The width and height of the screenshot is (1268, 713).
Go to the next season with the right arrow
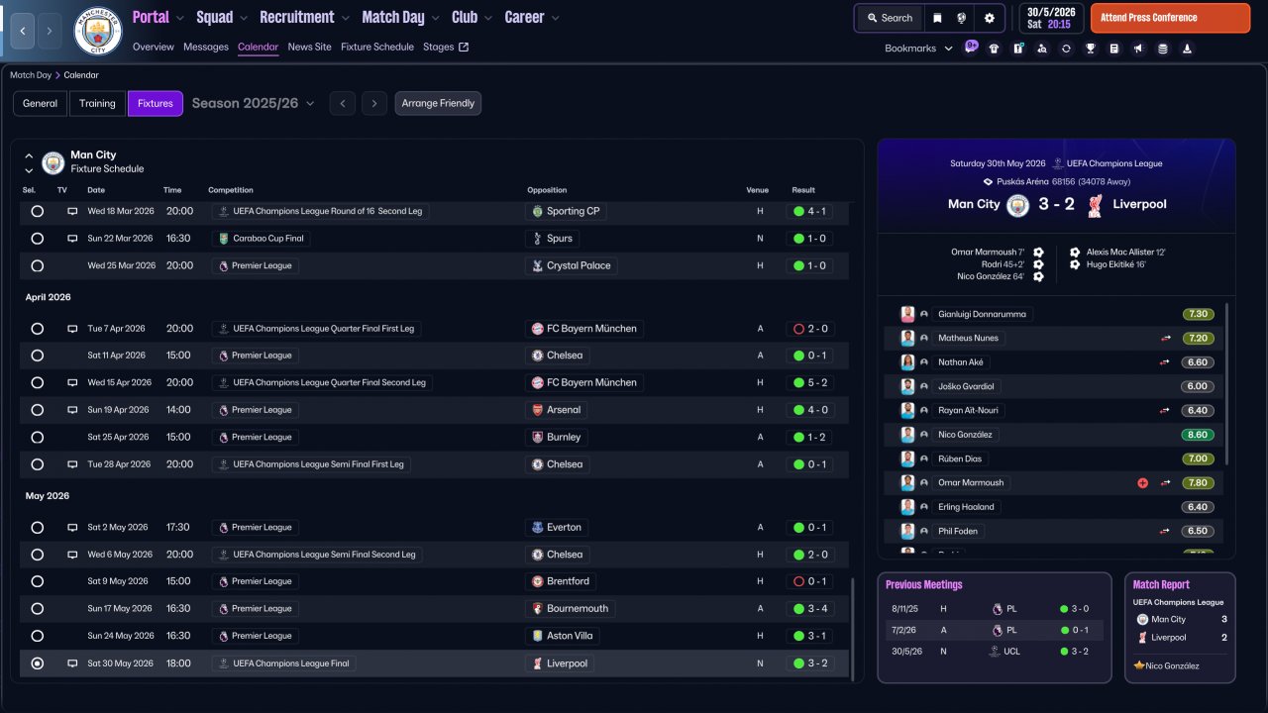(373, 103)
